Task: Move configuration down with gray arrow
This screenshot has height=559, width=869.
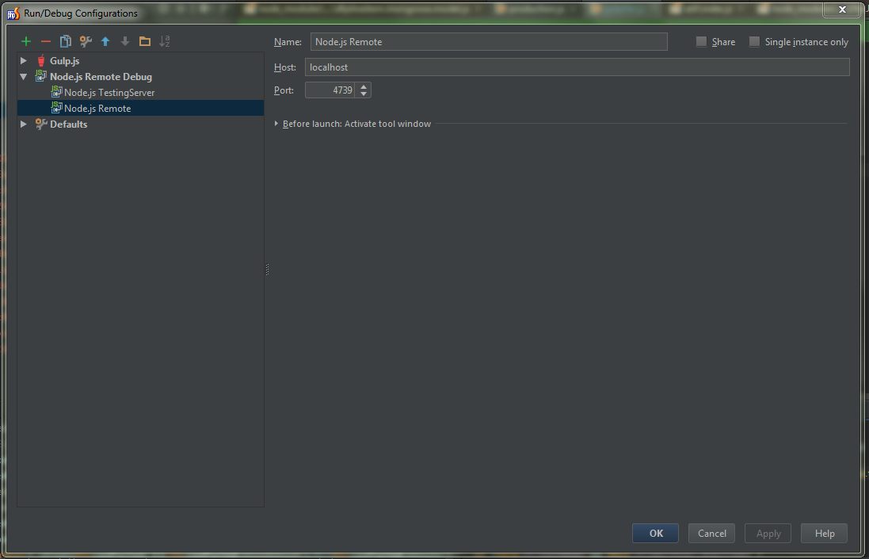Action: click(125, 41)
